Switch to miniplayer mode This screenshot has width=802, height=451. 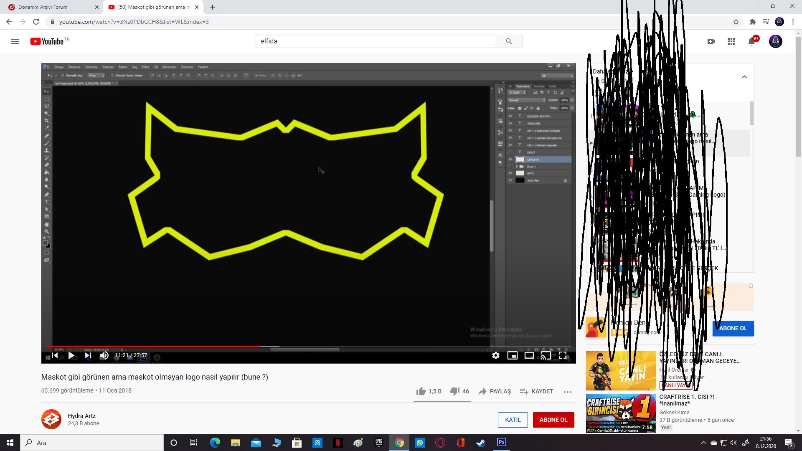[513, 355]
